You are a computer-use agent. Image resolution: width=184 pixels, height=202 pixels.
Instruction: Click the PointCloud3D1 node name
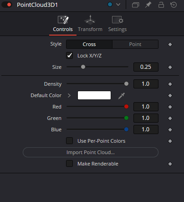[x=37, y=5]
